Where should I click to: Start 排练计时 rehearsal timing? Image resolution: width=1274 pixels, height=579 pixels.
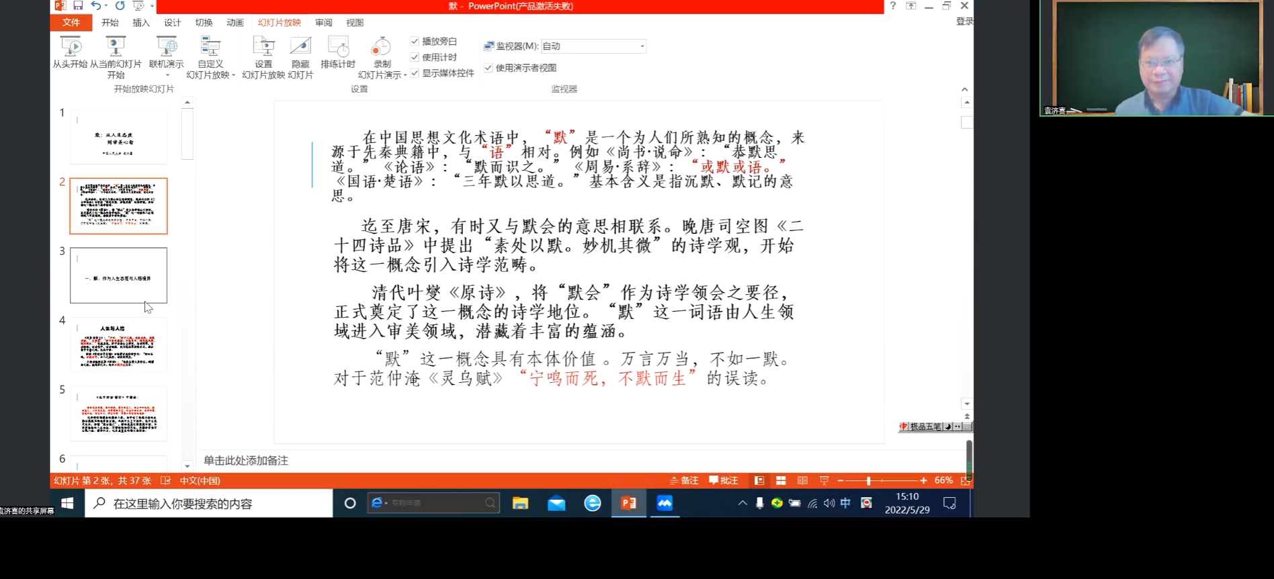[x=337, y=47]
